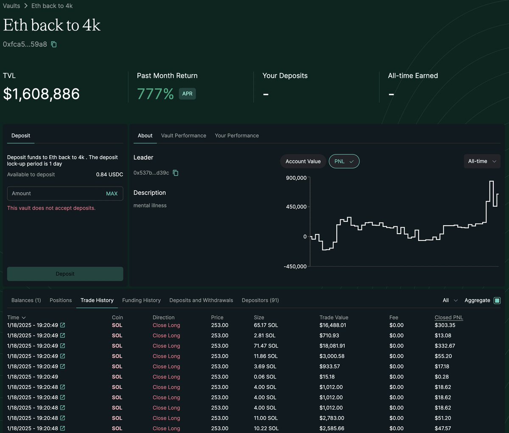
Task: Switch chart to Account Value
Action: click(303, 161)
